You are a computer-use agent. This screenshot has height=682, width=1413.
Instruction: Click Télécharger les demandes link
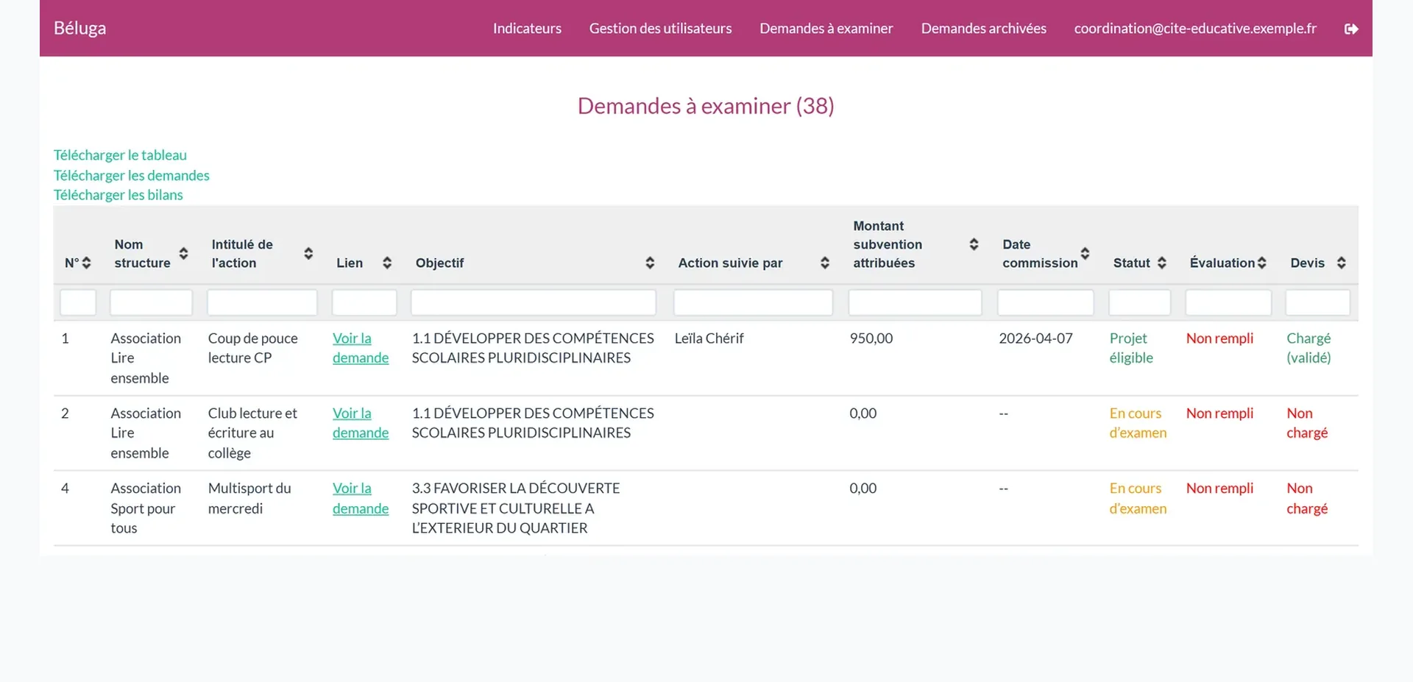[131, 175]
